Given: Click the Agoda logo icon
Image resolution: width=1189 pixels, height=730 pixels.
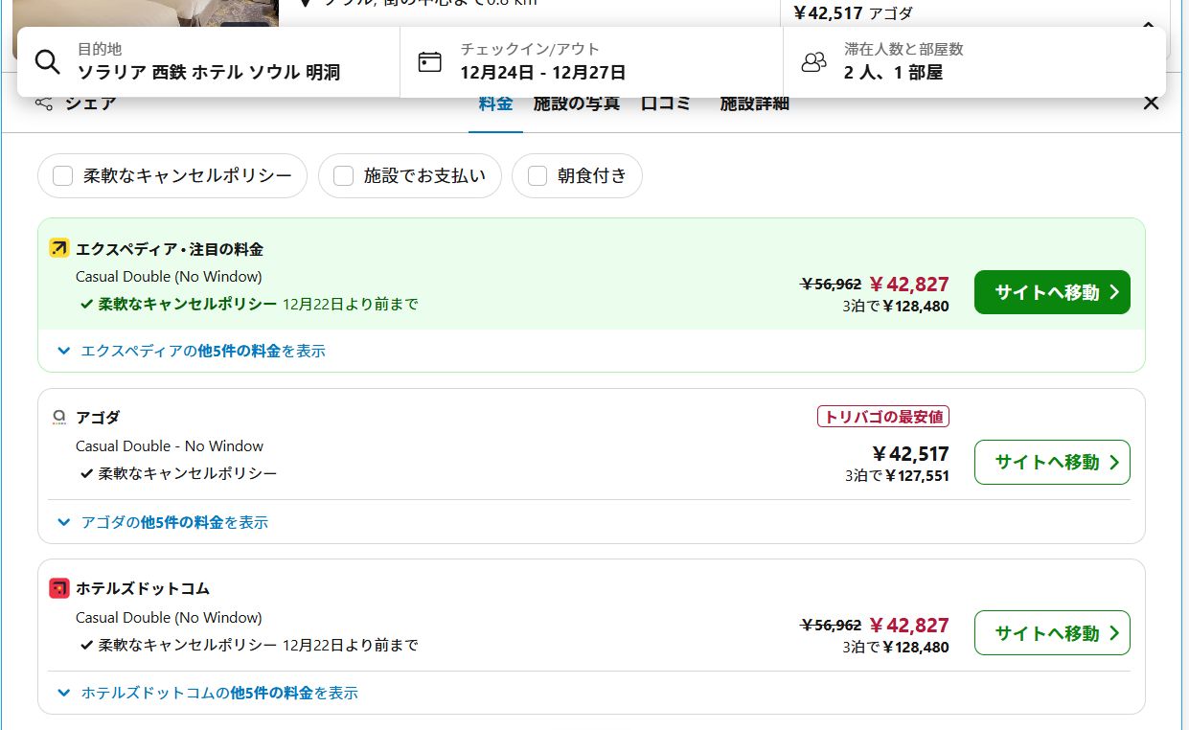Looking at the screenshot, I should pos(58,418).
